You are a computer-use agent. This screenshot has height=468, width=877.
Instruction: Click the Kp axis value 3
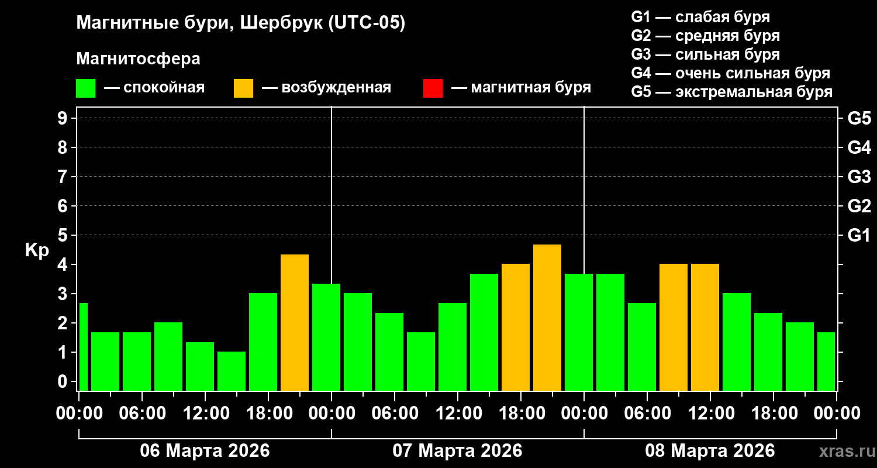coord(64,294)
